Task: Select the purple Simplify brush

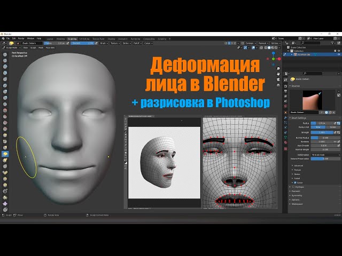Action: coord(5,204)
